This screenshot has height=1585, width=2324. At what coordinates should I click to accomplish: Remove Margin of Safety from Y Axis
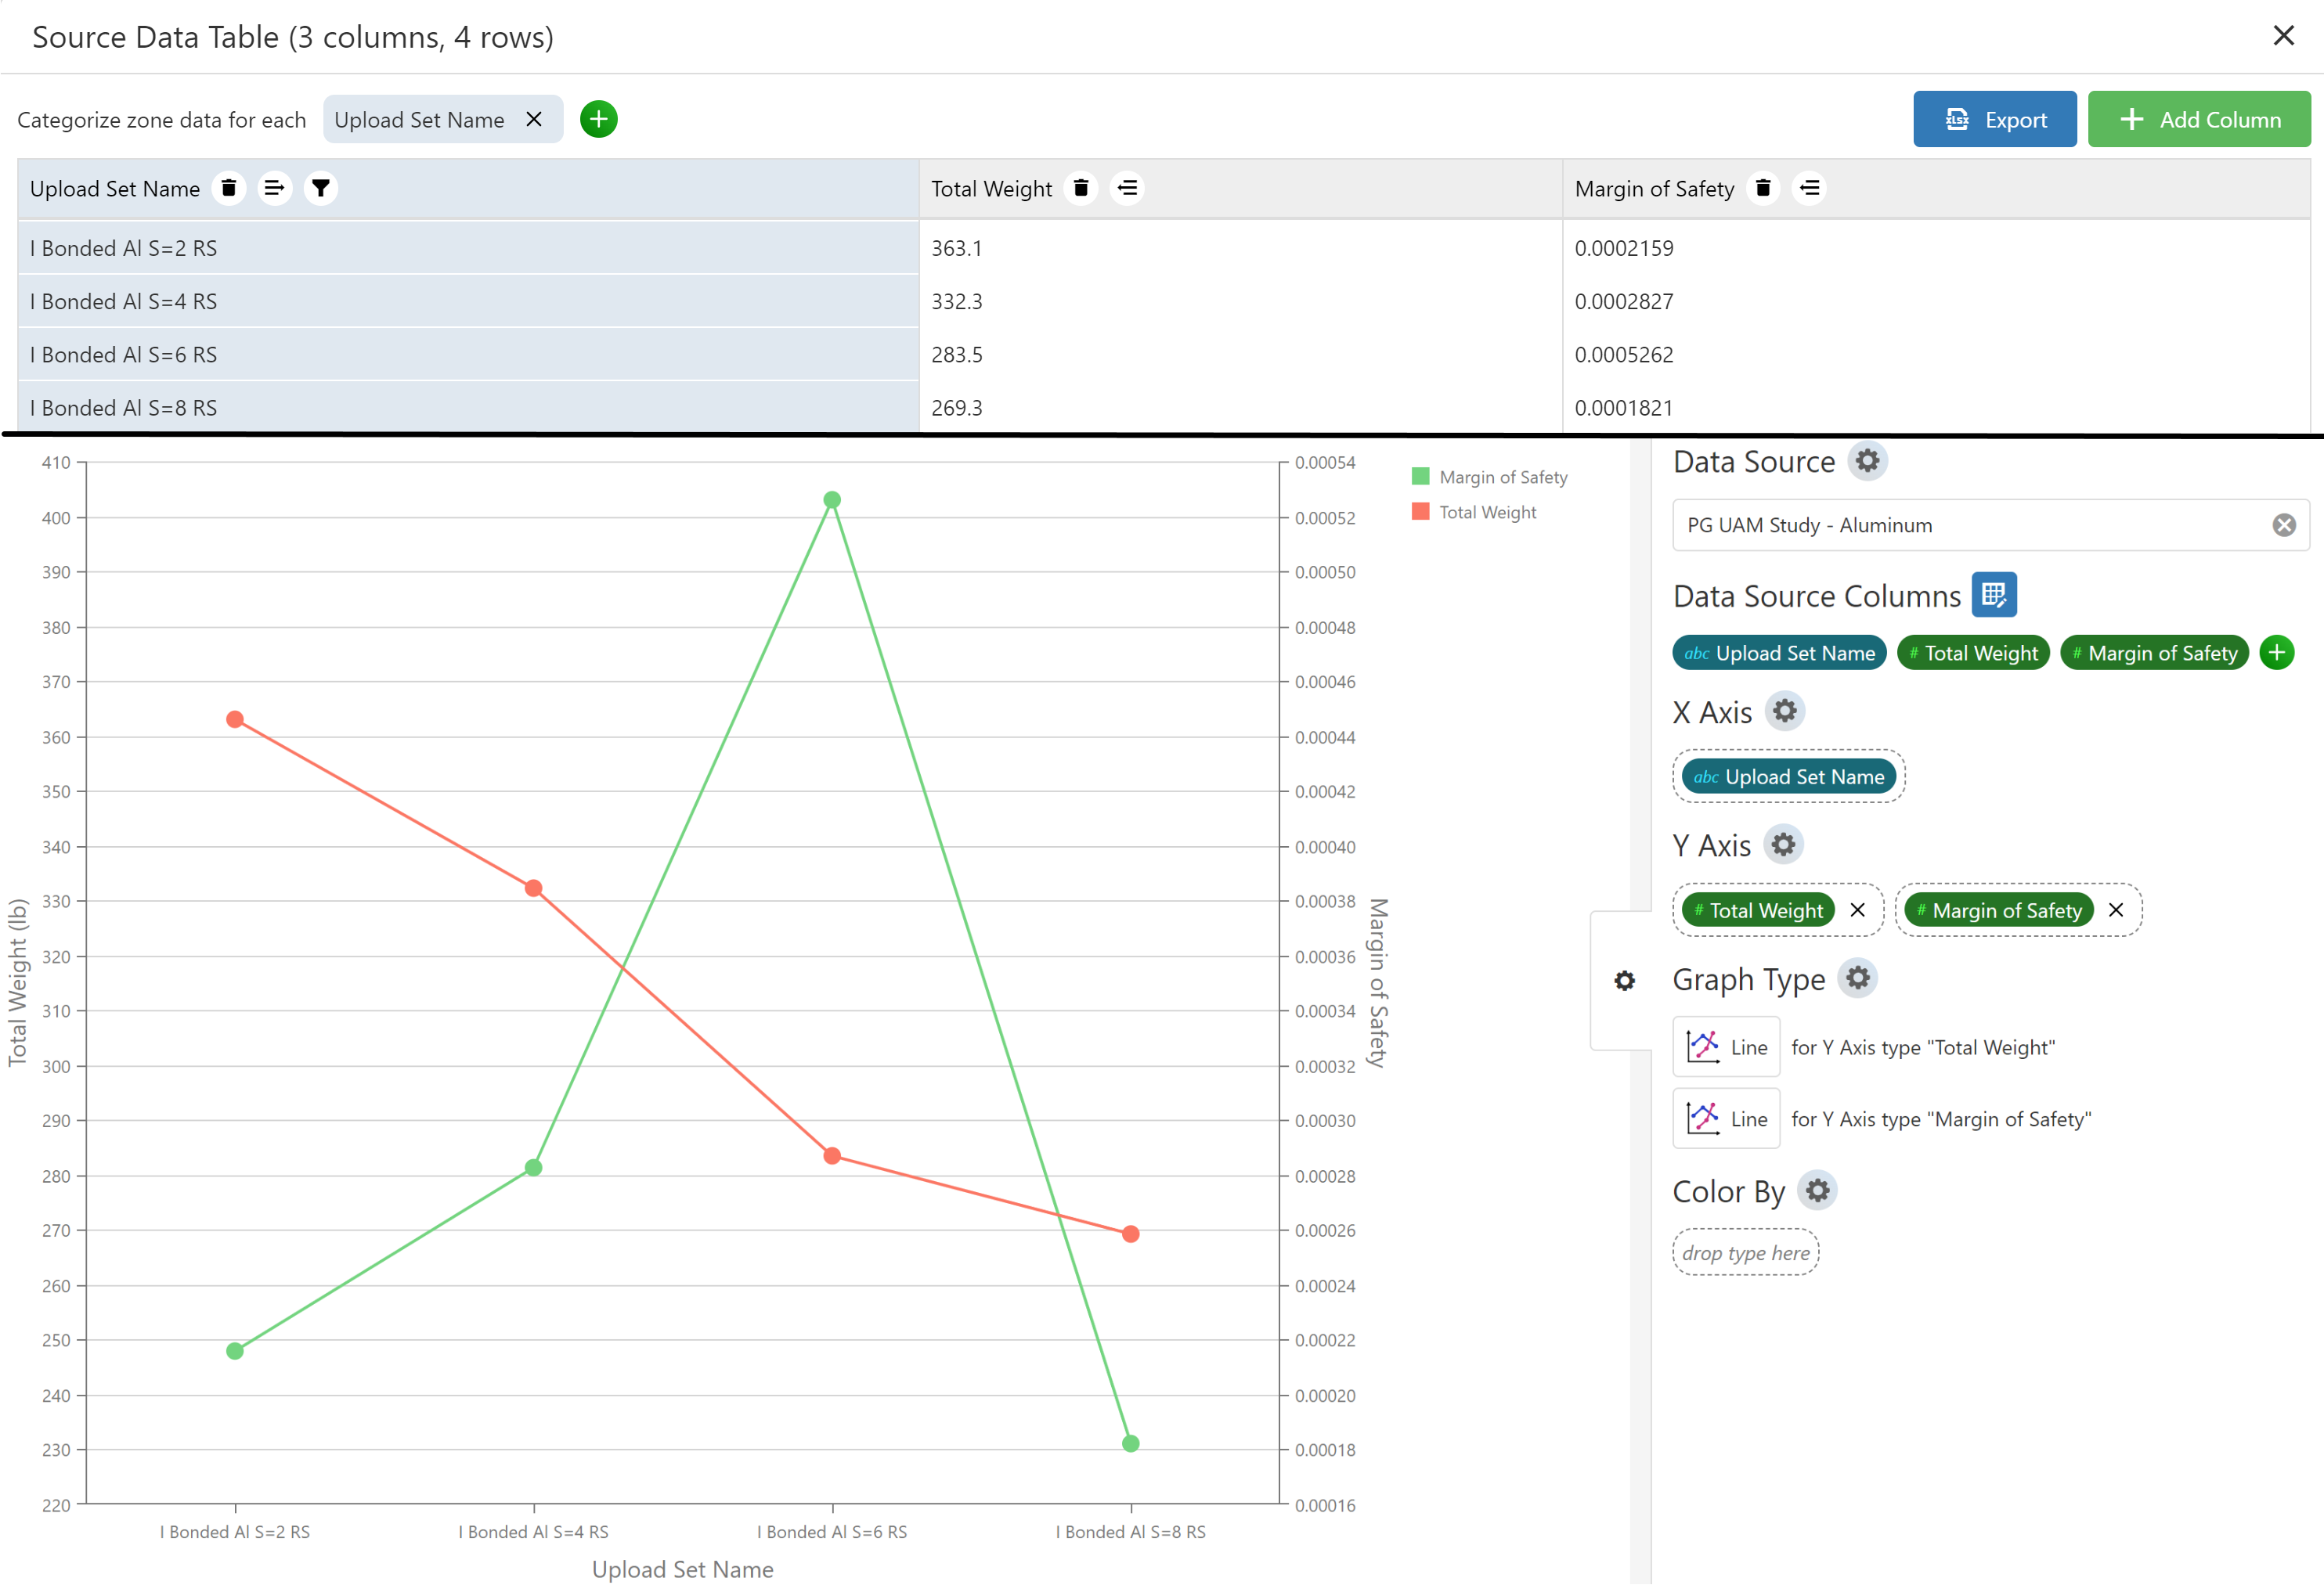(x=2116, y=910)
